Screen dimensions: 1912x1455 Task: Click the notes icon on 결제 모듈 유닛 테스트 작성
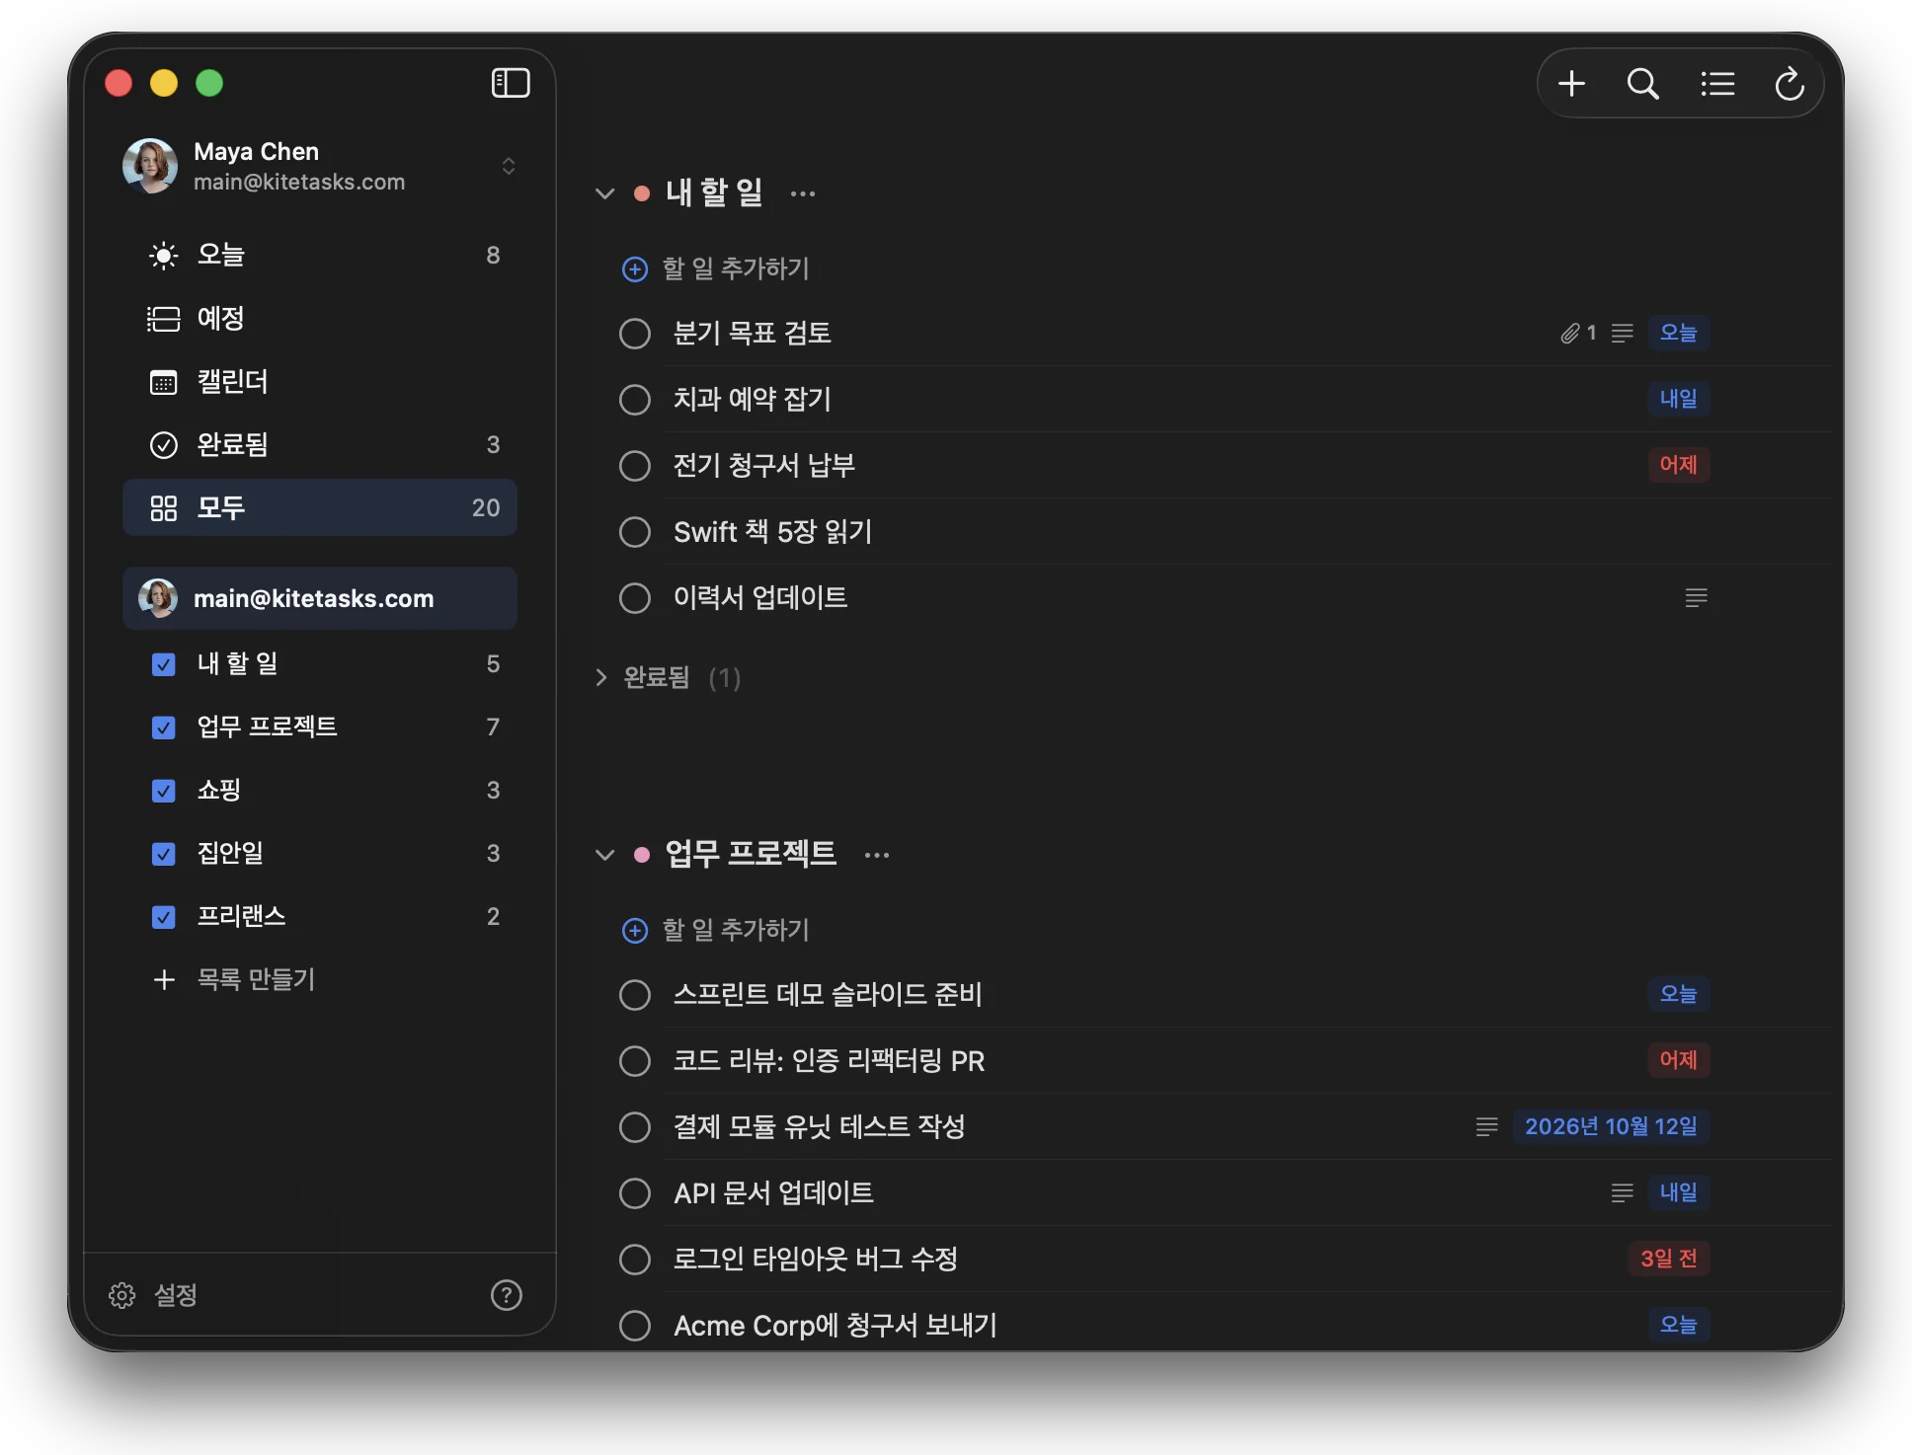coord(1486,1127)
